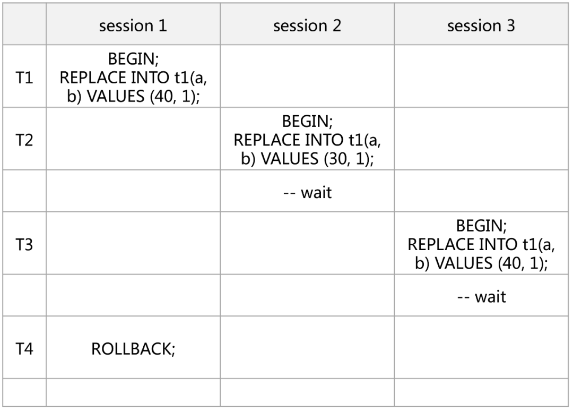Click the session 2 column header

pyautogui.click(x=307, y=25)
